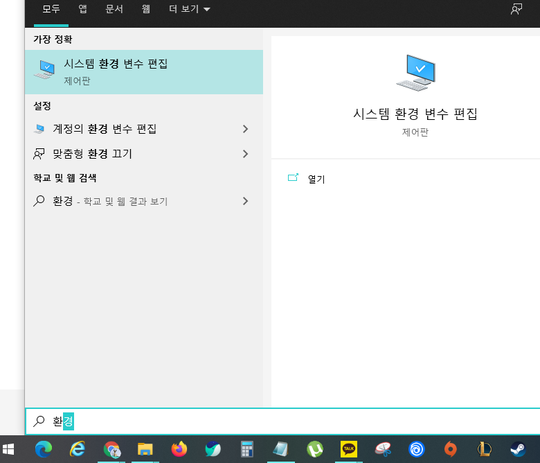Select the 모두 tab
The height and width of the screenshot is (463, 540).
[x=51, y=9]
